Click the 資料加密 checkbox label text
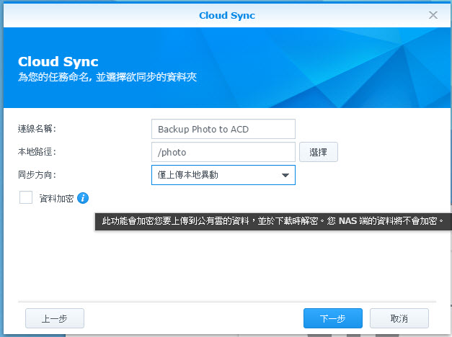 [x=56, y=199]
